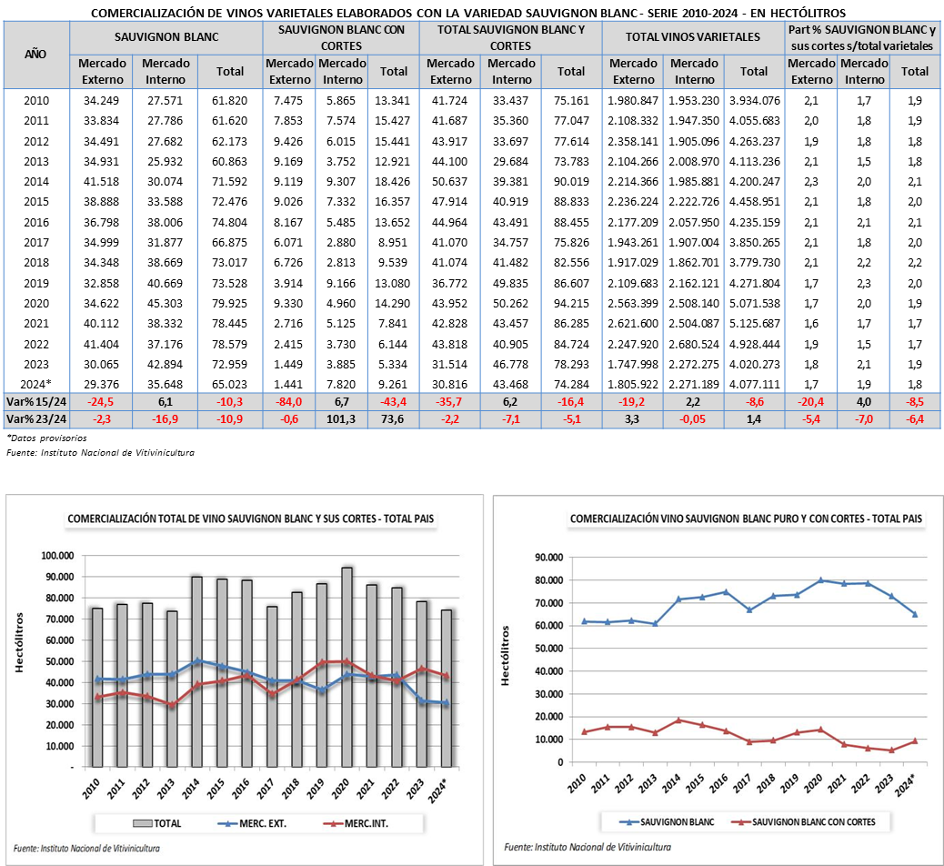Click the -84,0 value cell

289,402
